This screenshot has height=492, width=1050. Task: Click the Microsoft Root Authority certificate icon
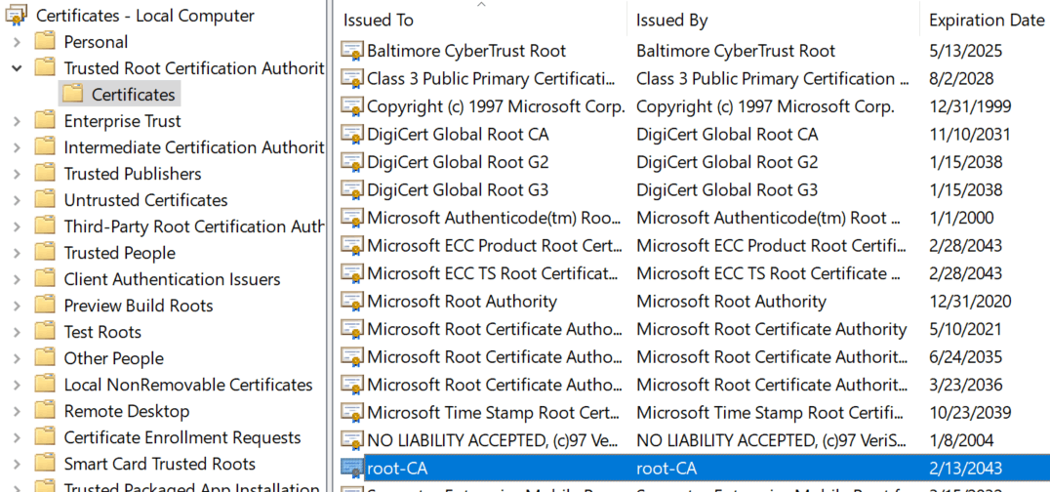352,302
